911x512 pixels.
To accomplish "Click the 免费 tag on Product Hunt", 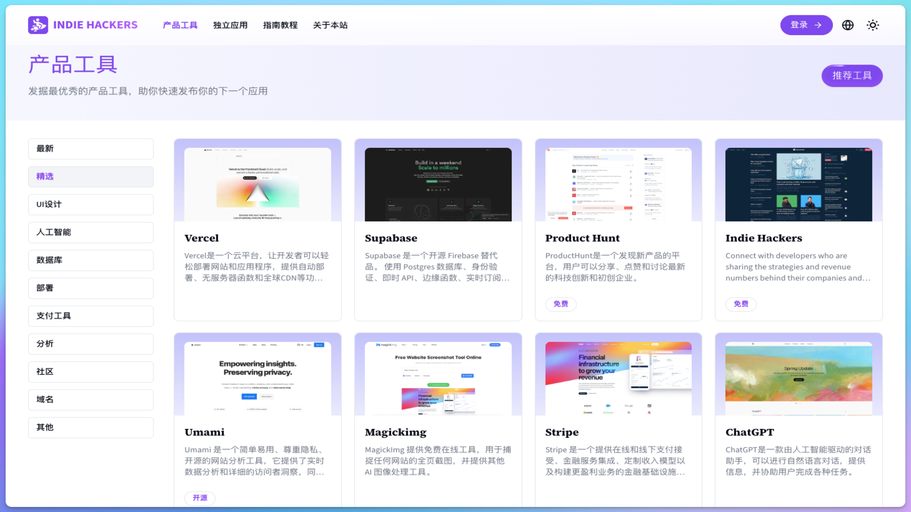I will click(x=561, y=304).
